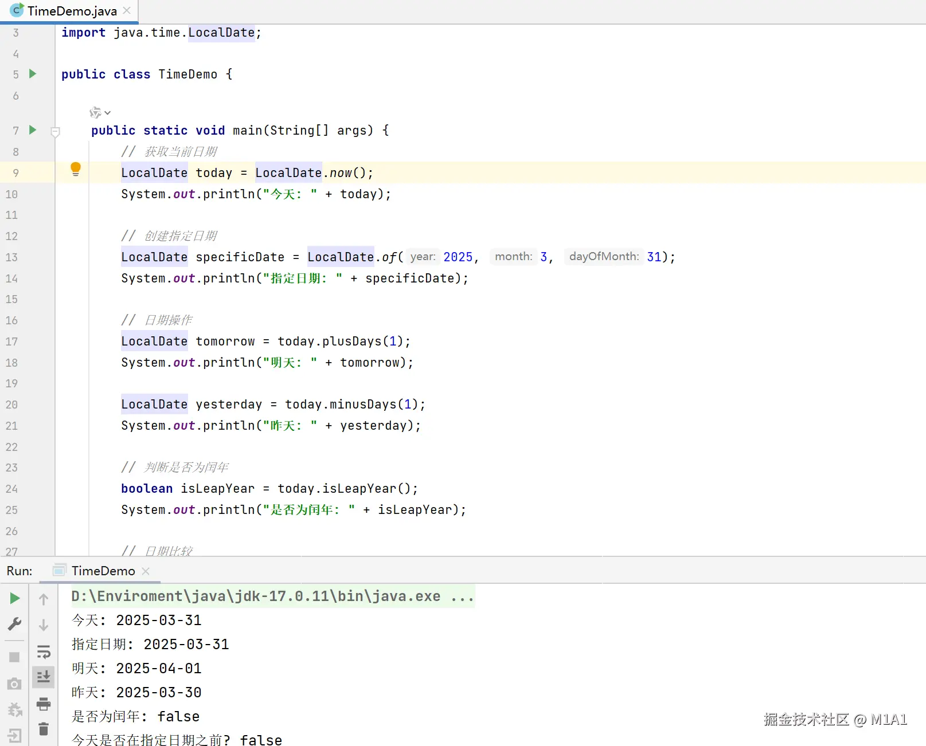926x746 pixels.
Task: Click the console output '今天: 2025-03-31'
Action: (x=136, y=621)
